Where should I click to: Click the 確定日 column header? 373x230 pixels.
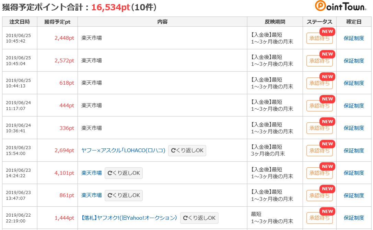coord(354,22)
